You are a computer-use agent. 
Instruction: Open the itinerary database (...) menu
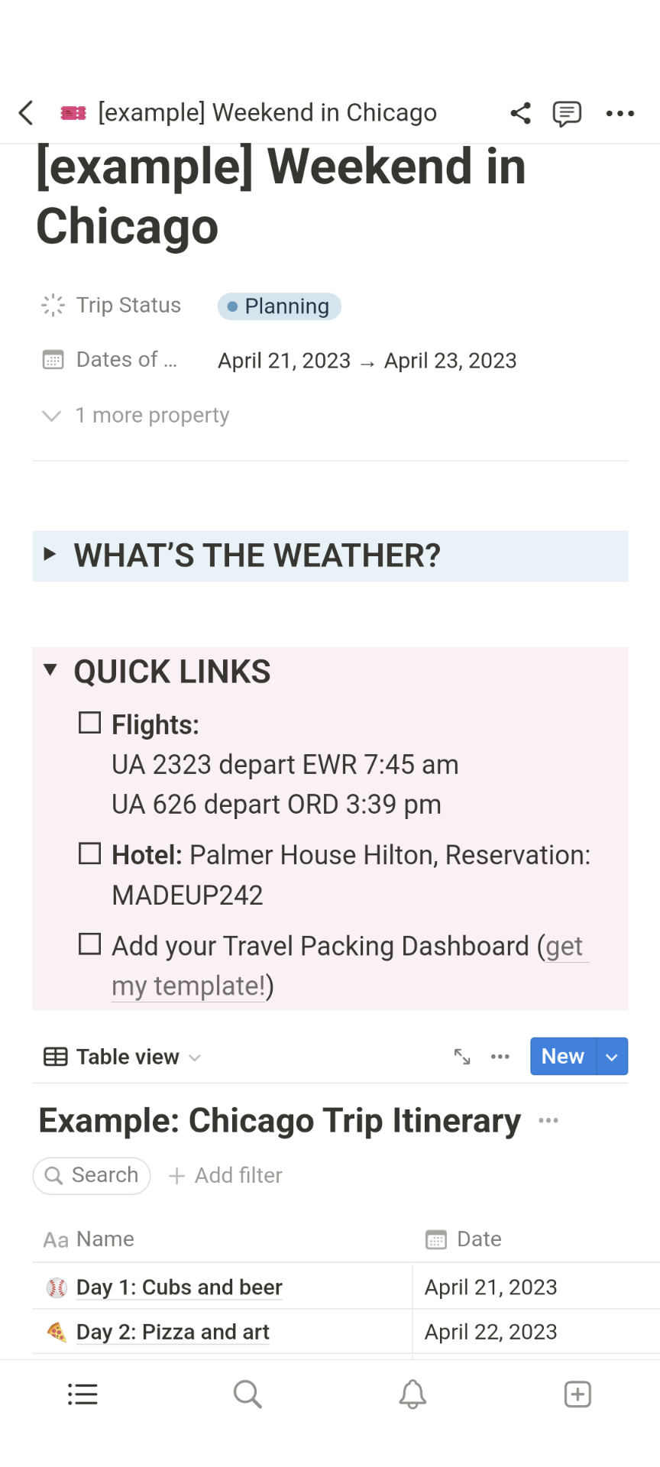(548, 1120)
